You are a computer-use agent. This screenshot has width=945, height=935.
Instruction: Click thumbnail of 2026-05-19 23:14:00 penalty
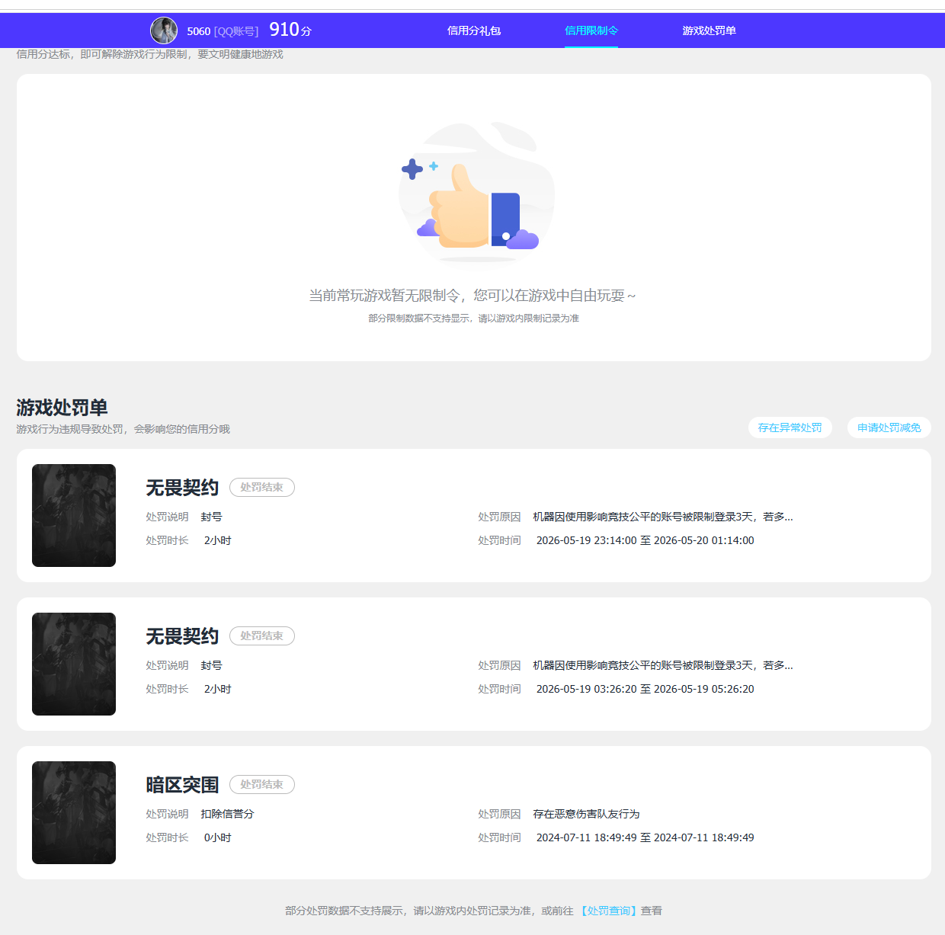(x=74, y=515)
